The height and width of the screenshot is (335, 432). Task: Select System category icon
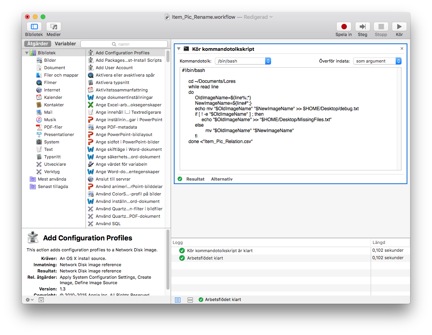tap(39, 142)
